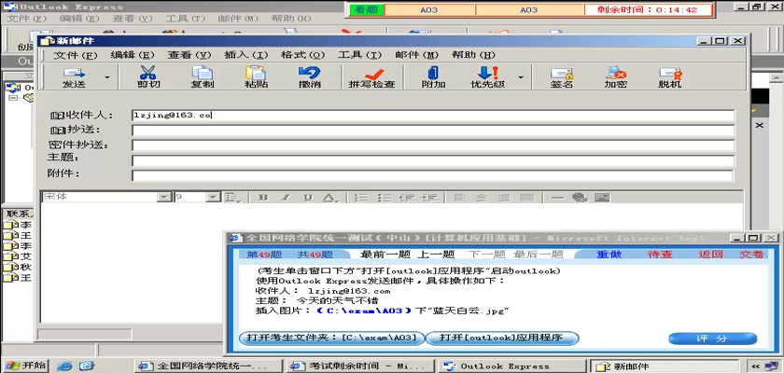The image size is (784, 373).
Task: Click the 看题 button in timer bar
Action: (367, 9)
